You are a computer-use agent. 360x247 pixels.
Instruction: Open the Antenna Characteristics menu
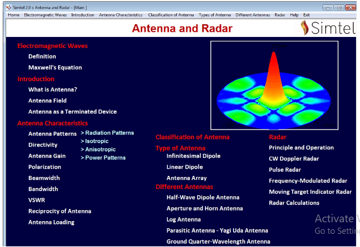[120, 15]
